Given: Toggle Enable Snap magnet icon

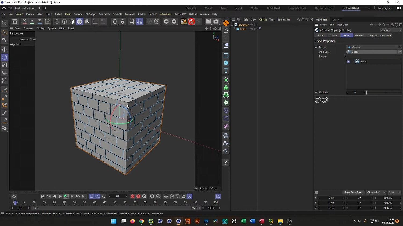Looking at the screenshot, I should (115, 21).
